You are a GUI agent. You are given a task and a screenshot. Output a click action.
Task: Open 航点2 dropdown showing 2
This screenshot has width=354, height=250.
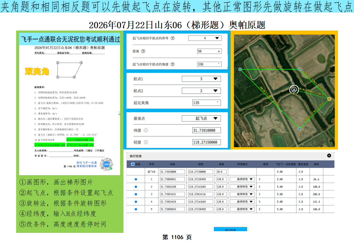(201, 91)
